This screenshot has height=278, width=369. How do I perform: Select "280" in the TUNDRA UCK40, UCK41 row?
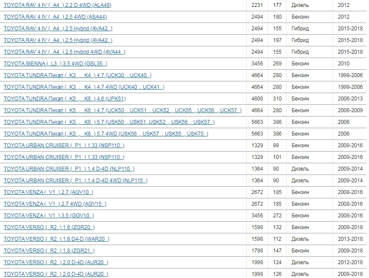[x=277, y=87]
